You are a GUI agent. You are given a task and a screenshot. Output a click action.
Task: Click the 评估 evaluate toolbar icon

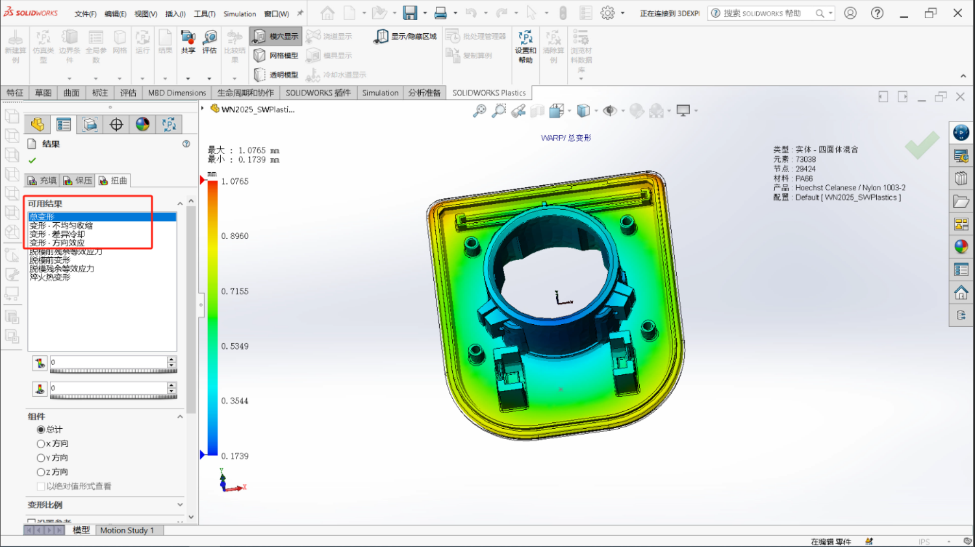[209, 42]
